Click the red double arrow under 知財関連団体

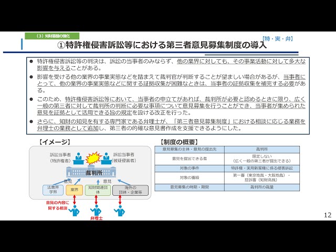click(96, 199)
